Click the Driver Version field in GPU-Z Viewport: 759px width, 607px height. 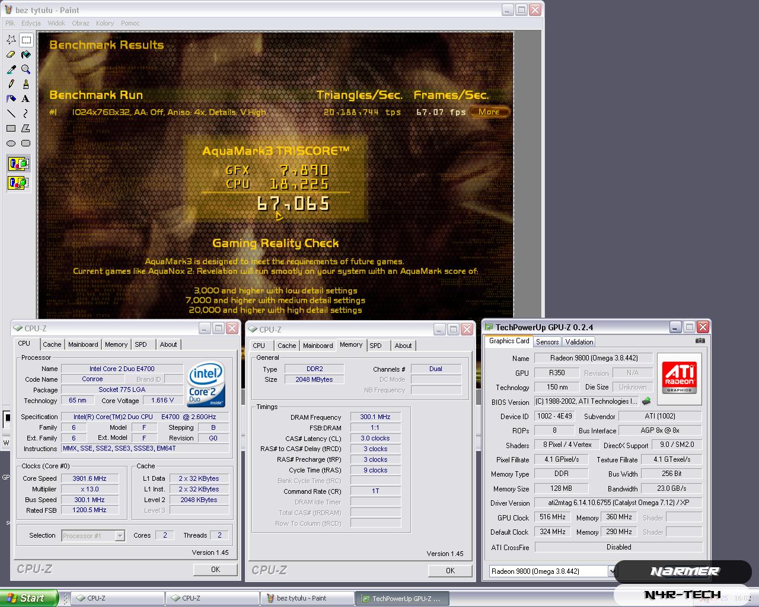pyautogui.click(x=618, y=503)
